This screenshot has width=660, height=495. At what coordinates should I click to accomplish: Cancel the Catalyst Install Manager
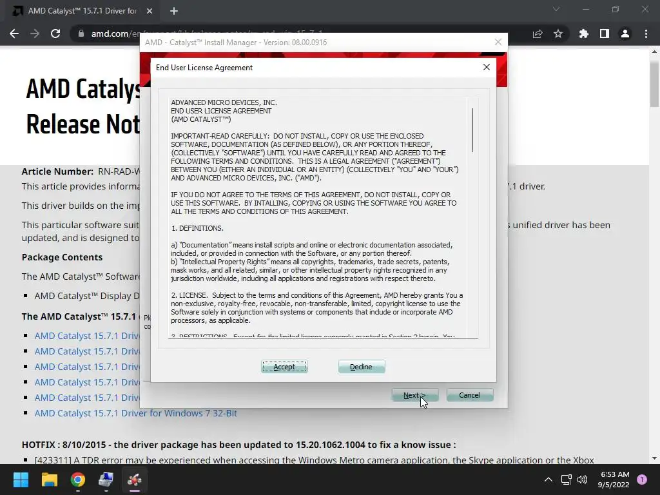(469, 395)
